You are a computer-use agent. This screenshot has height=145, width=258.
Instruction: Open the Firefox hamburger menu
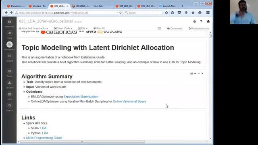tap(208, 12)
